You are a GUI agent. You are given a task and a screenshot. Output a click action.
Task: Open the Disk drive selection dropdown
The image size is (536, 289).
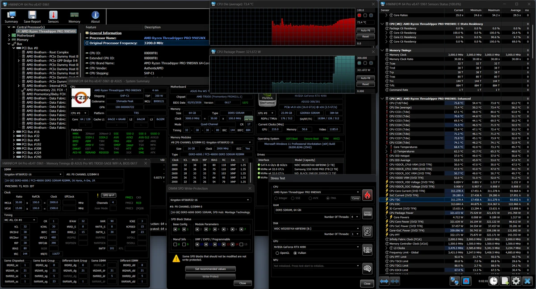[316, 228]
